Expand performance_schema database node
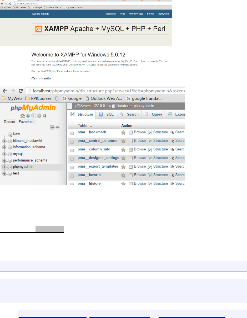Screen dimensions: 247x318 click(4, 160)
